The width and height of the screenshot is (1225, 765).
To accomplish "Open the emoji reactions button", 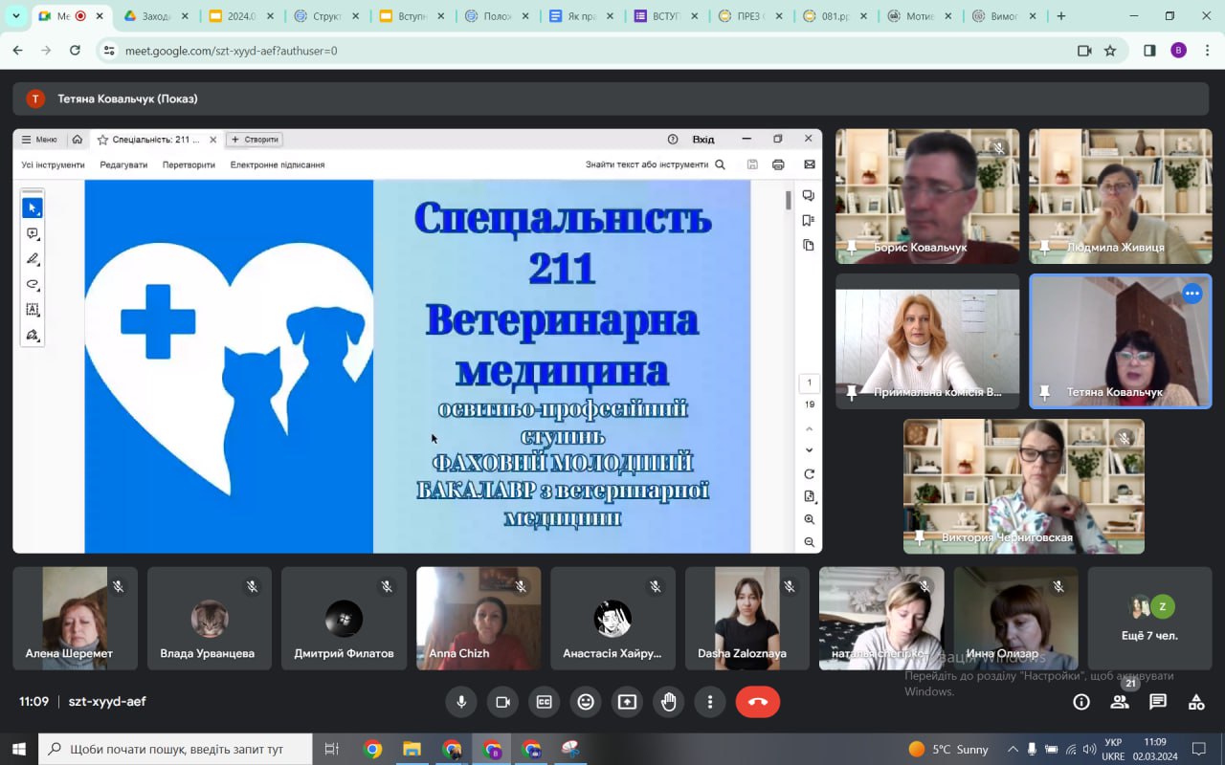I will click(586, 702).
